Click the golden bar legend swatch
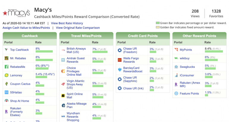Image resolution: width=229 pixels, height=122 pixels. (157, 27)
